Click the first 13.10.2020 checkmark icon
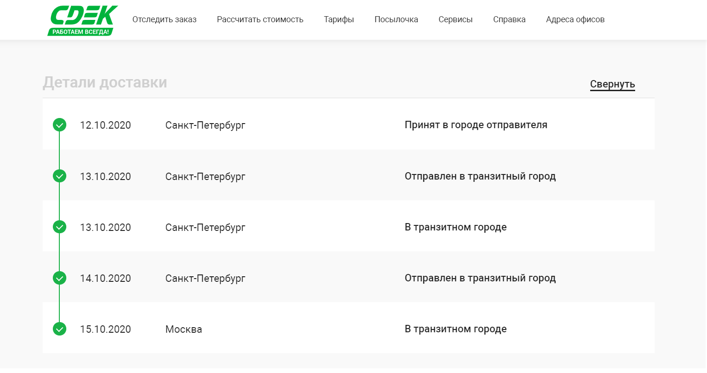 (x=59, y=176)
